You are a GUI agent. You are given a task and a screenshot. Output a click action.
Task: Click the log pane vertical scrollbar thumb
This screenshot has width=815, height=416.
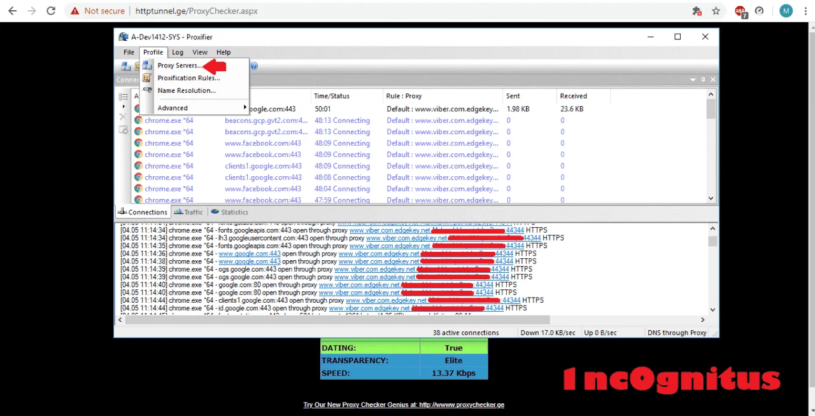click(x=712, y=242)
